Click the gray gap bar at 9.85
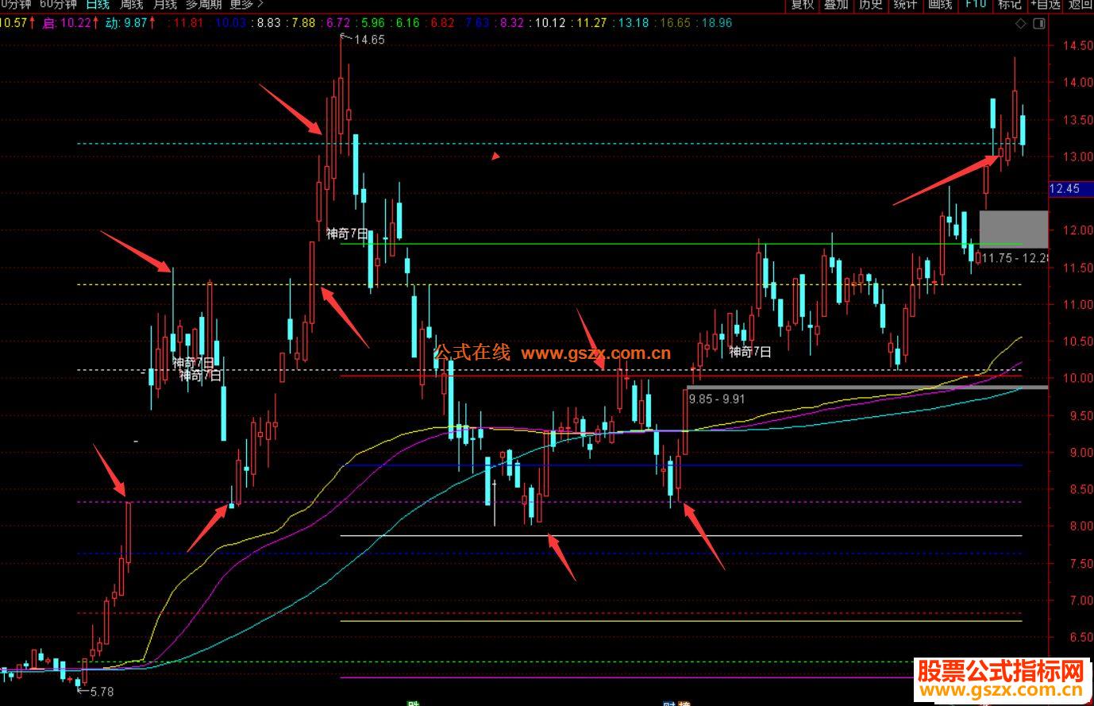This screenshot has height=706, width=1094. [x=867, y=387]
